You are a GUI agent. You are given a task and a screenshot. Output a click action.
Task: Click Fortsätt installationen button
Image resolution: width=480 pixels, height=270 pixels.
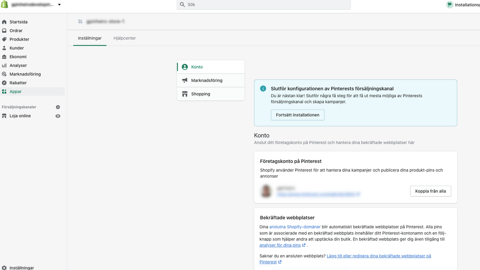click(x=298, y=115)
